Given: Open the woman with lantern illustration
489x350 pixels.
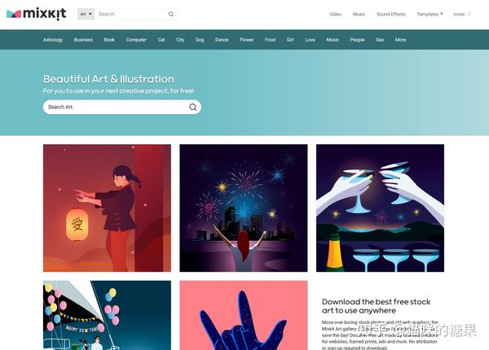Looking at the screenshot, I should click(107, 208).
